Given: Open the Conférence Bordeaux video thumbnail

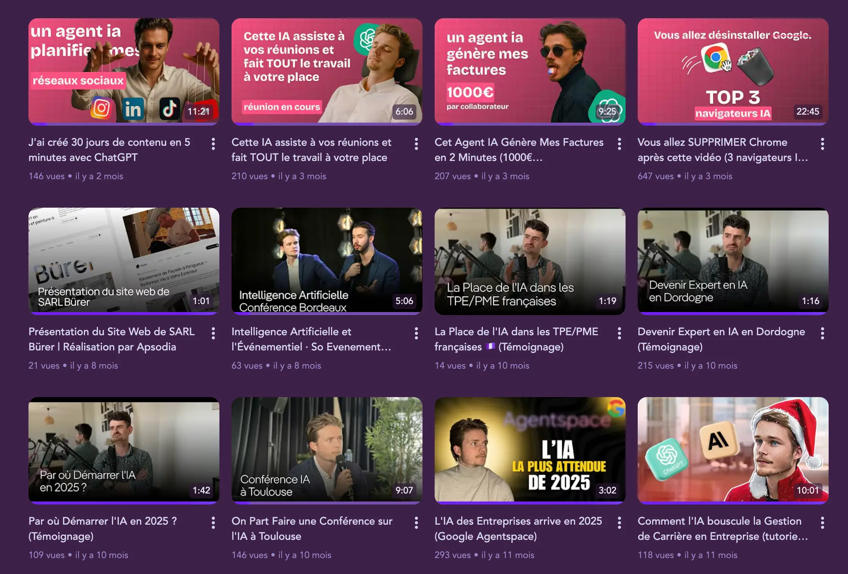Looking at the screenshot, I should pyautogui.click(x=327, y=260).
